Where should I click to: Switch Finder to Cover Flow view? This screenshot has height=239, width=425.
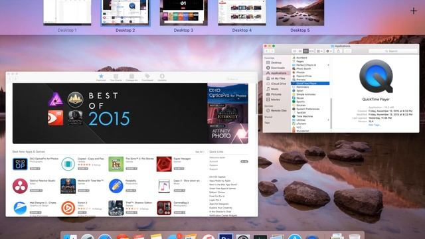[311, 51]
